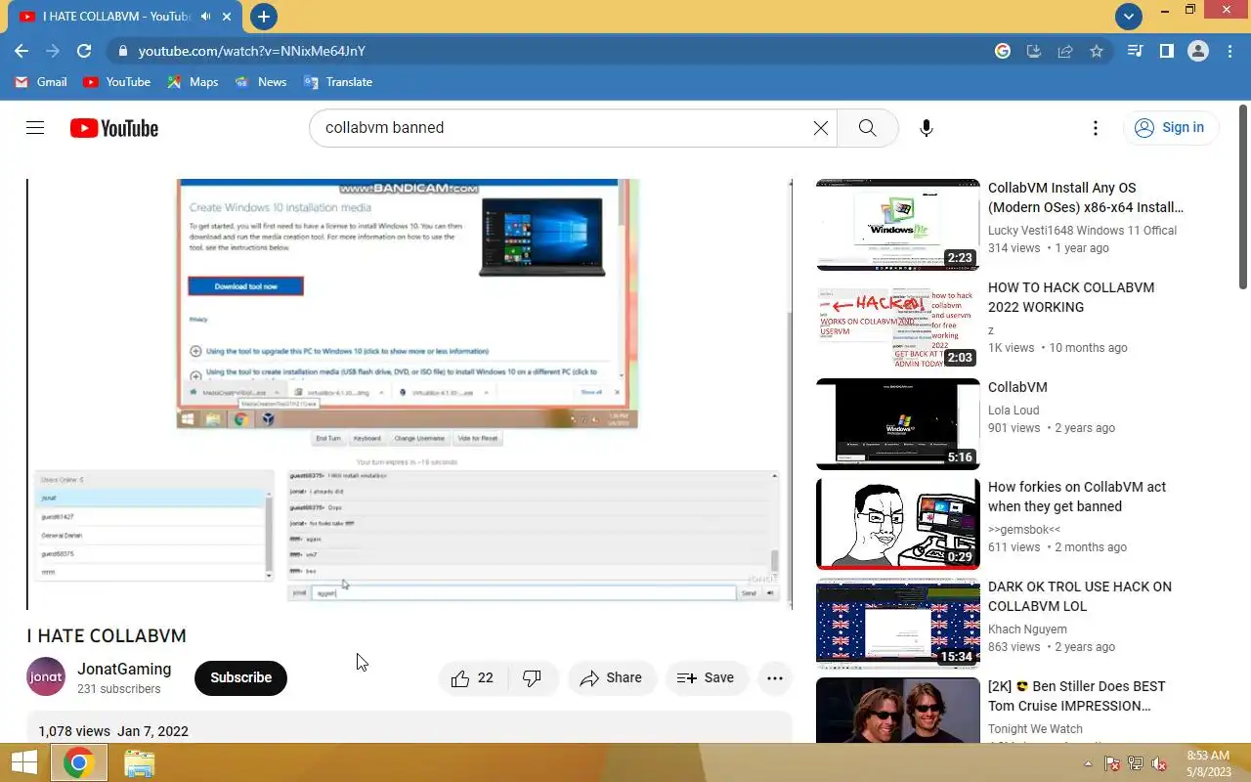Reload the current page
The width and height of the screenshot is (1251, 782).
coord(84,51)
